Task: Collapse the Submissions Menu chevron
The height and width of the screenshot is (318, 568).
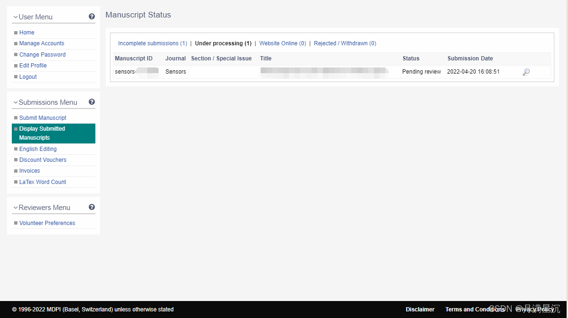Action: pyautogui.click(x=16, y=102)
